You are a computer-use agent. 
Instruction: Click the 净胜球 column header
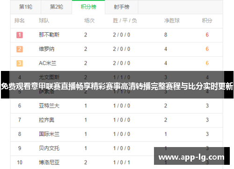172,21
